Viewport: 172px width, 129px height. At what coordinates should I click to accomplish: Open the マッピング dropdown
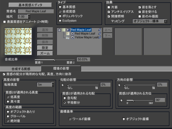pyautogui.click(x=166, y=21)
